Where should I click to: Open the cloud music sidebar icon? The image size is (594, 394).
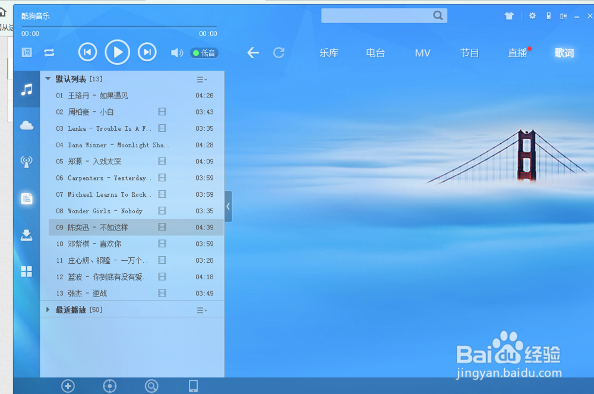point(26,125)
